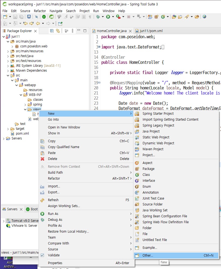Click Refresh in the context menu
The image size is (221, 269).
[86, 200]
